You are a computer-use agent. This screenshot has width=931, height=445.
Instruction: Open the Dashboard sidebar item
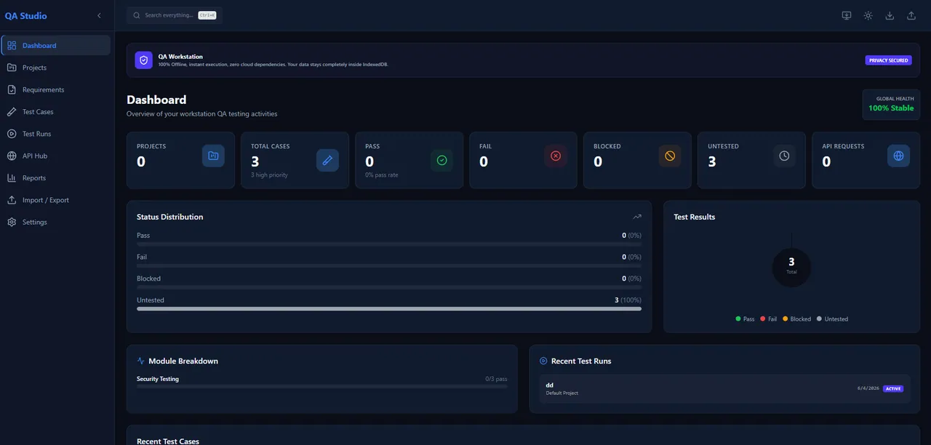click(56, 45)
